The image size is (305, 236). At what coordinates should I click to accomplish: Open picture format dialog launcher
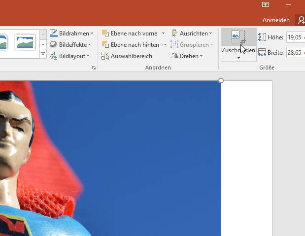pyautogui.click(x=94, y=67)
